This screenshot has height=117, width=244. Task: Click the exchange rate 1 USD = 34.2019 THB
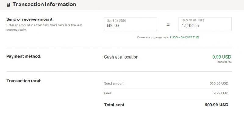pos(184,37)
